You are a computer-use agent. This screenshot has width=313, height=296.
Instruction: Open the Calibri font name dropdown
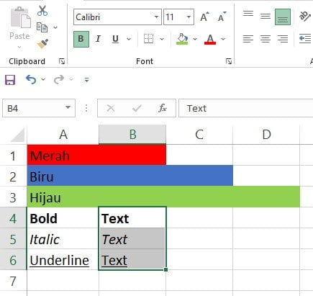[x=156, y=17]
